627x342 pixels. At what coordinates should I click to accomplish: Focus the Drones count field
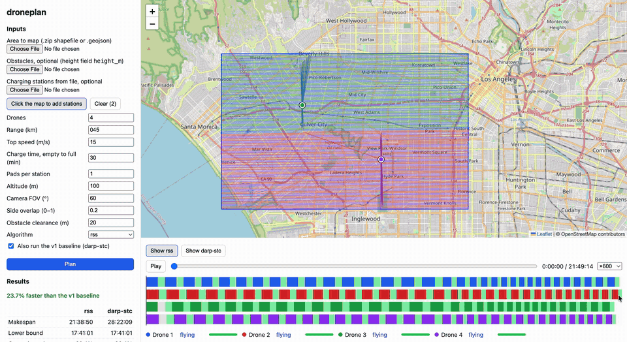111,117
